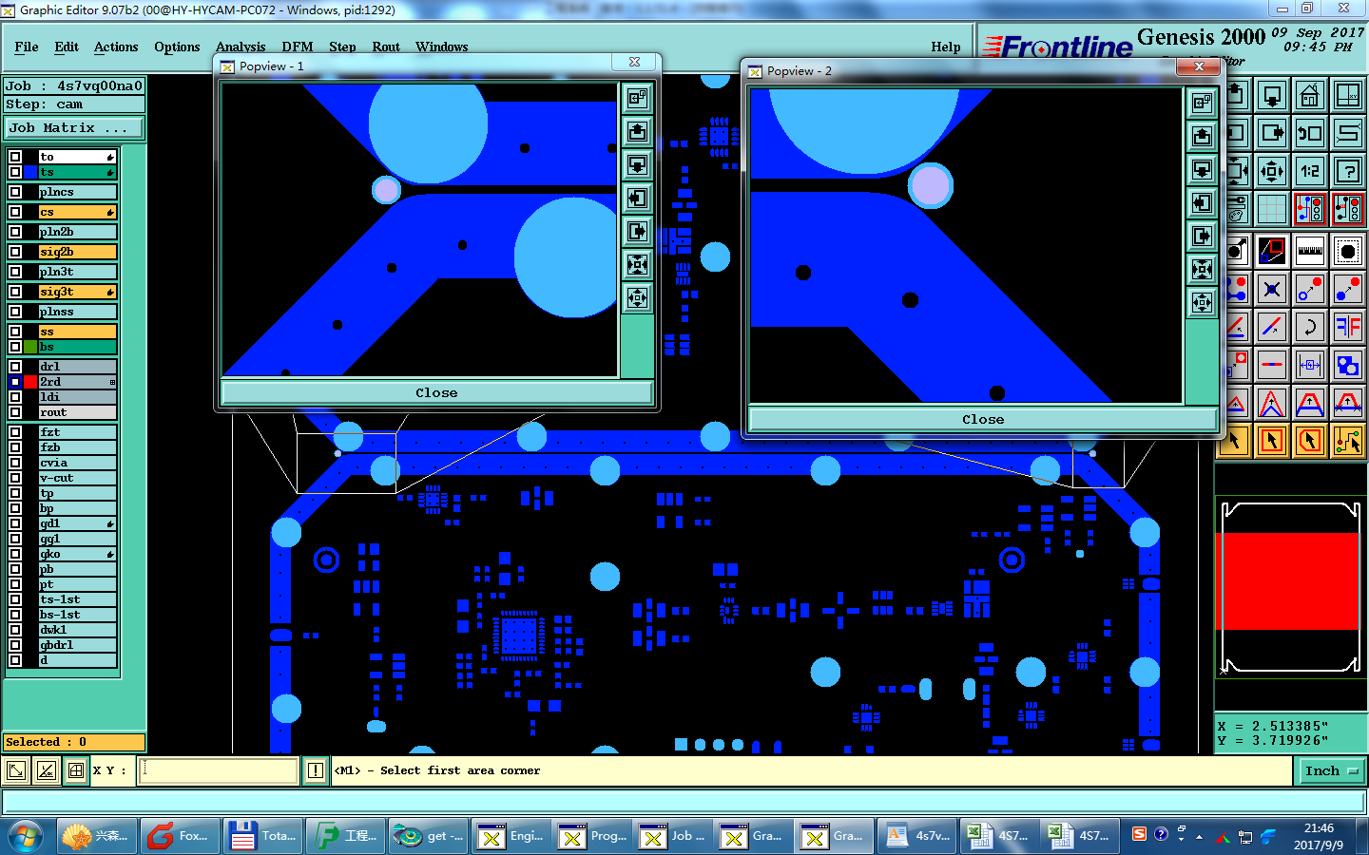Viewport: 1369px width, 855px height.
Task: Toggle checkbox for layer 'sig2b'
Action: 15,252
